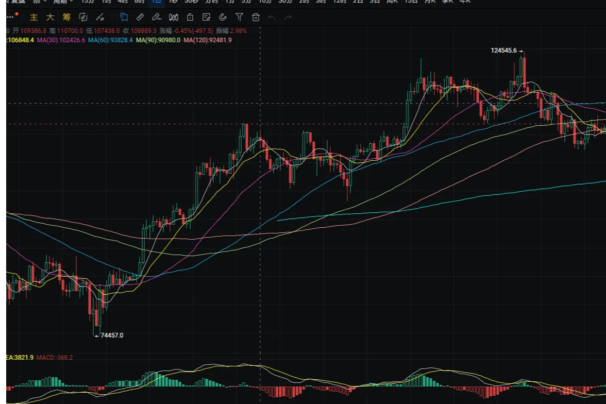Click the MA(120):92481.9 indicator label

click(208, 40)
